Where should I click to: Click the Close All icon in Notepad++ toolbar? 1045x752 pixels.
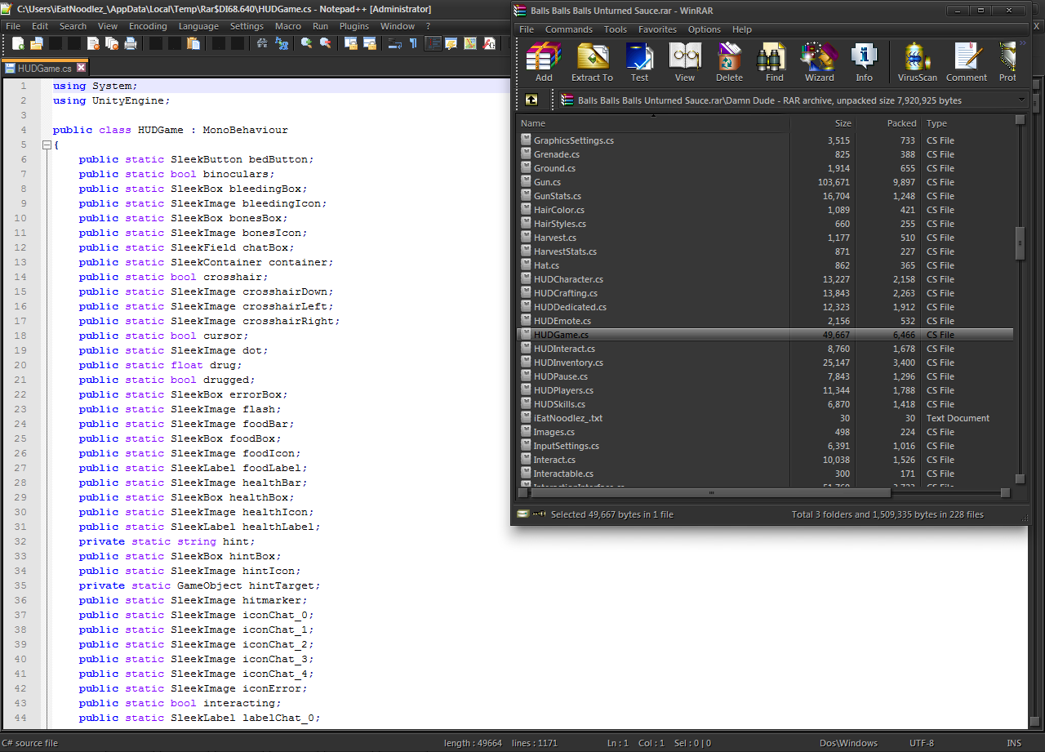coord(111,43)
